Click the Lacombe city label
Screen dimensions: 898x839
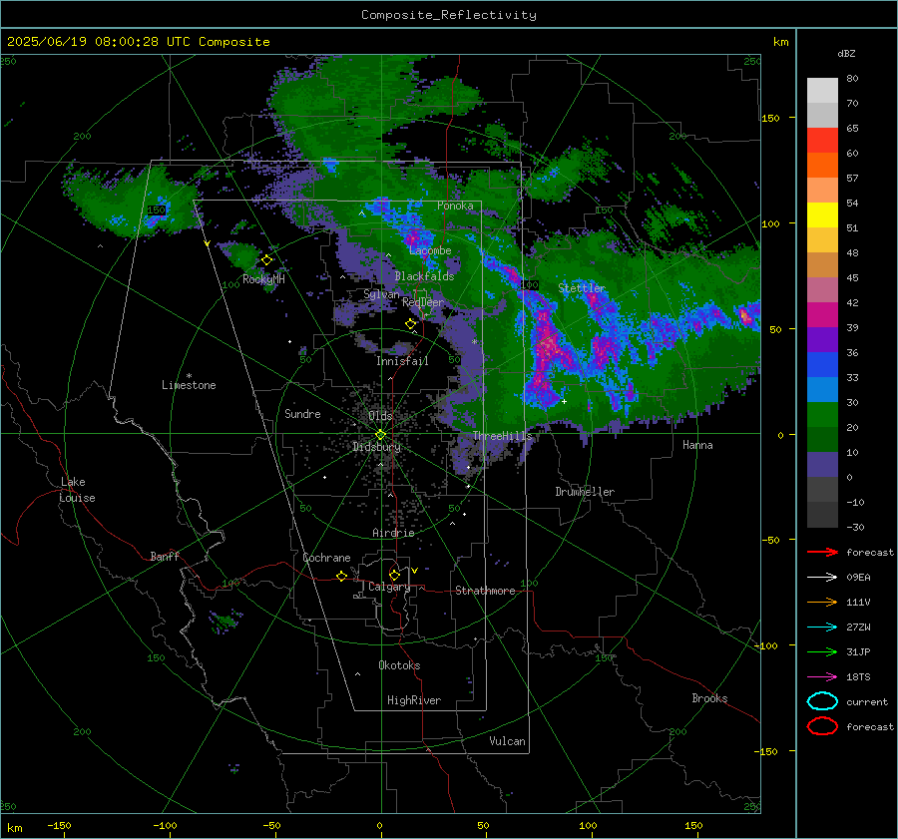430,250
